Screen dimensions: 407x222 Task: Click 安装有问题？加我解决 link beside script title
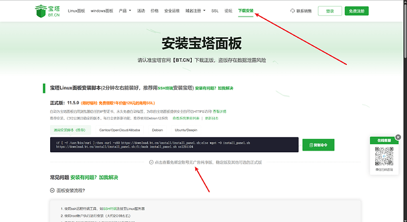click(x=214, y=88)
